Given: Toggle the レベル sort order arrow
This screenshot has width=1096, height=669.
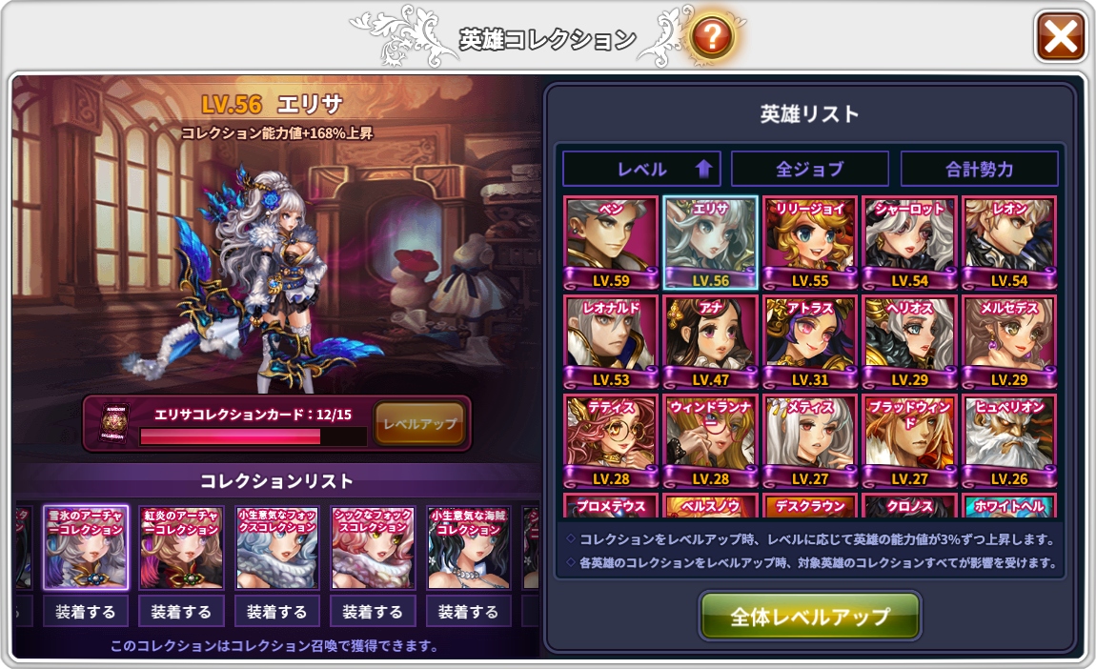Looking at the screenshot, I should point(704,169).
